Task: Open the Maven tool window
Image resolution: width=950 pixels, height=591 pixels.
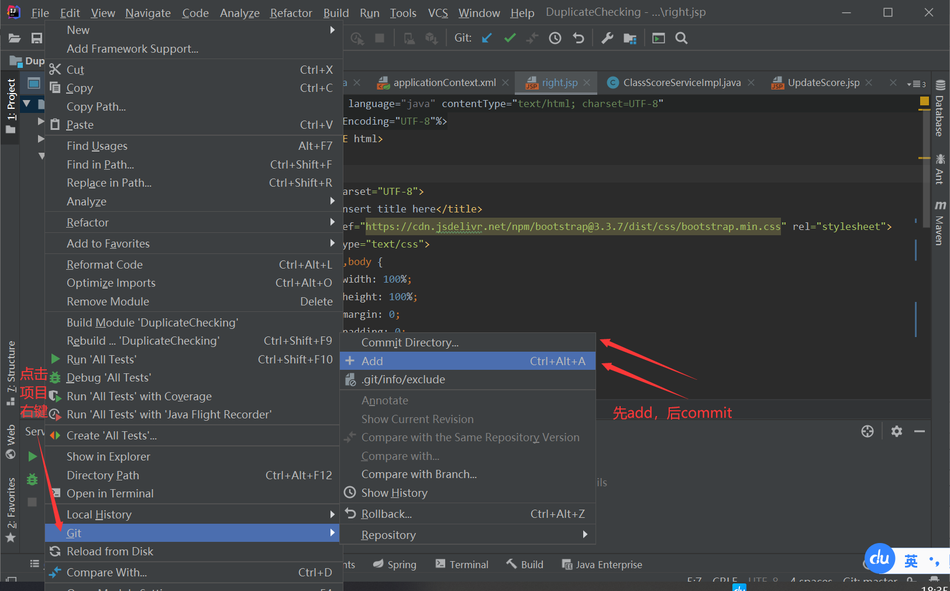Action: (x=939, y=223)
